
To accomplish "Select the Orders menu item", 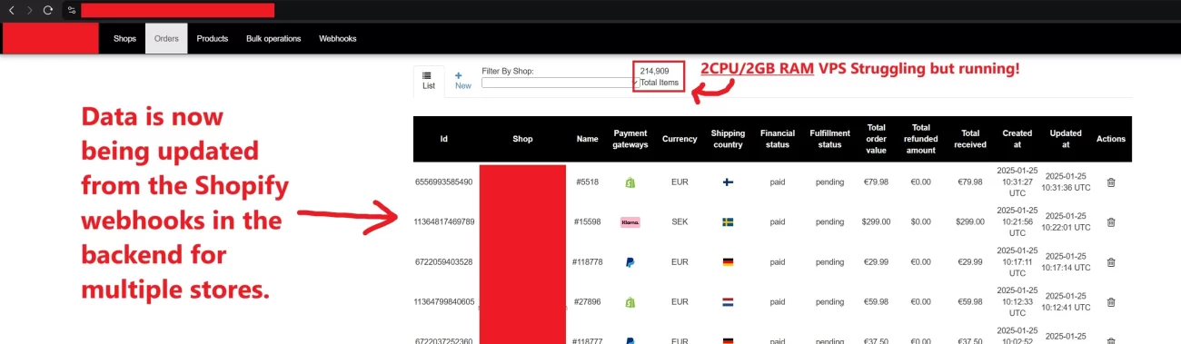I will point(166,39).
